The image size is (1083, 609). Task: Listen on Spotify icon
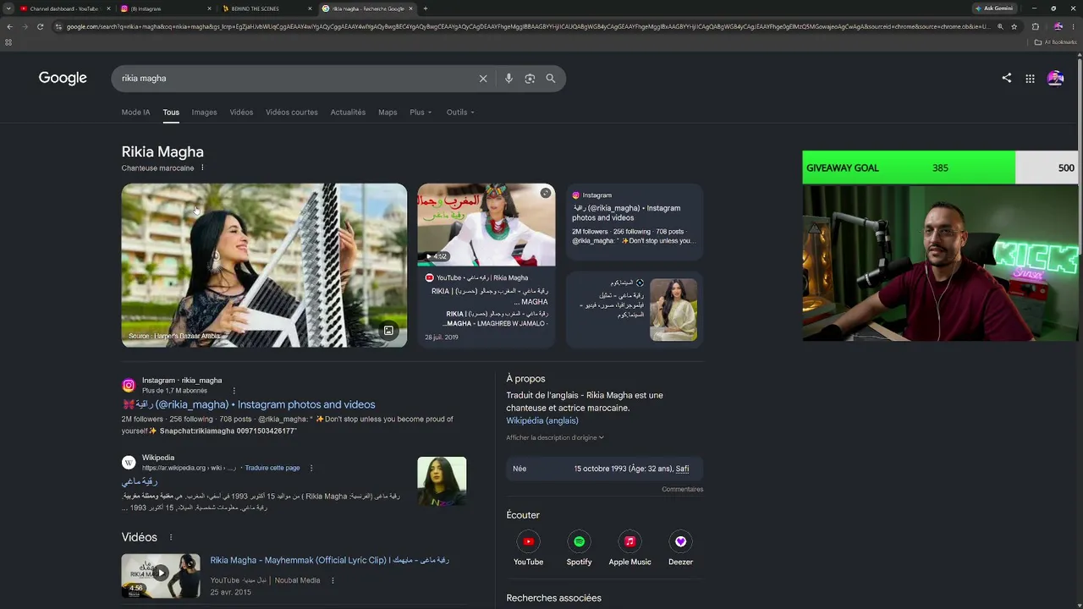[579, 541]
